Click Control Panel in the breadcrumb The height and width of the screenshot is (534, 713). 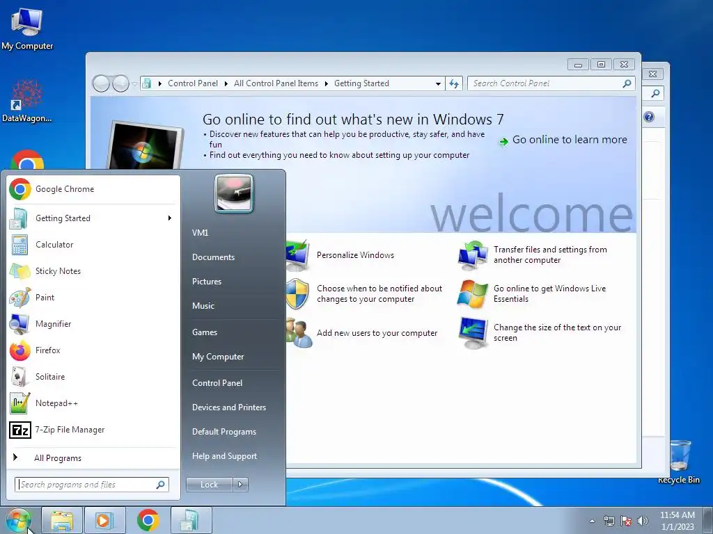click(x=193, y=83)
